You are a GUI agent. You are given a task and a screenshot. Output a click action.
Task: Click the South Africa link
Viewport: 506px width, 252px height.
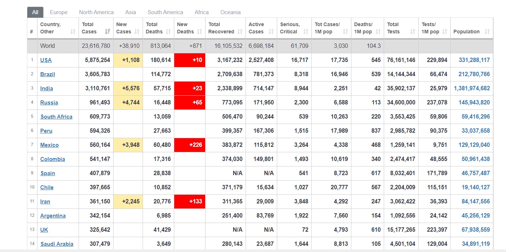56,117
